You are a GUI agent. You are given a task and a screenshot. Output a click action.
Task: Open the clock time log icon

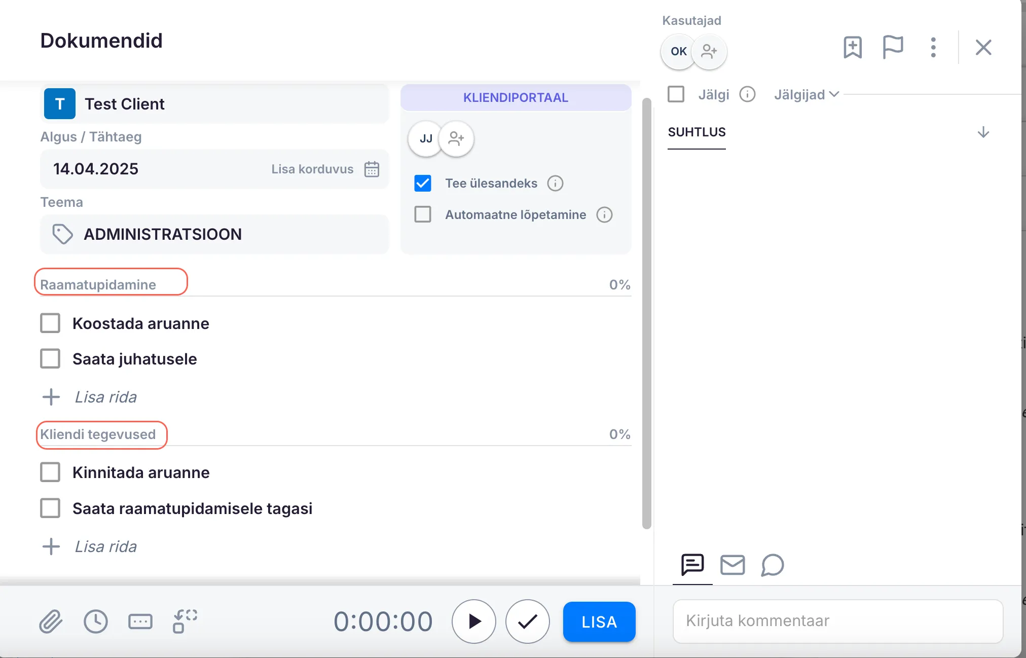point(96,622)
